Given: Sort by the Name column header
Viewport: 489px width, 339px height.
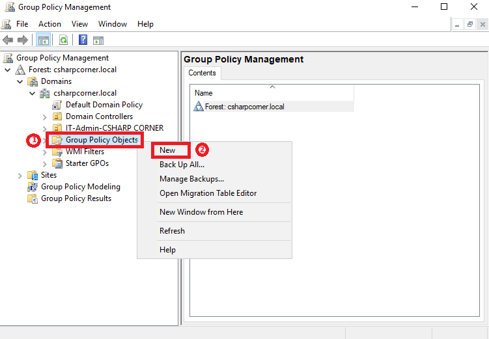Looking at the screenshot, I should click(x=272, y=93).
